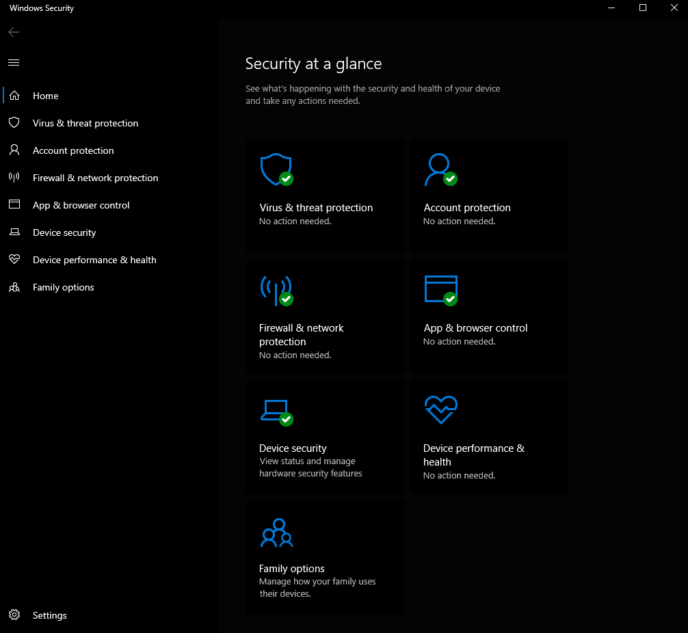Open the Family options tile title
688x633 pixels.
tap(292, 569)
